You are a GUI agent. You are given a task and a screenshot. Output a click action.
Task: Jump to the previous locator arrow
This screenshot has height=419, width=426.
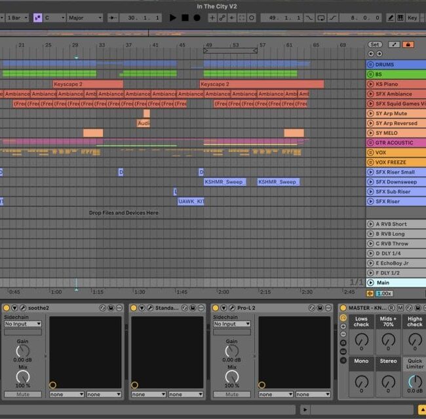coord(371,54)
